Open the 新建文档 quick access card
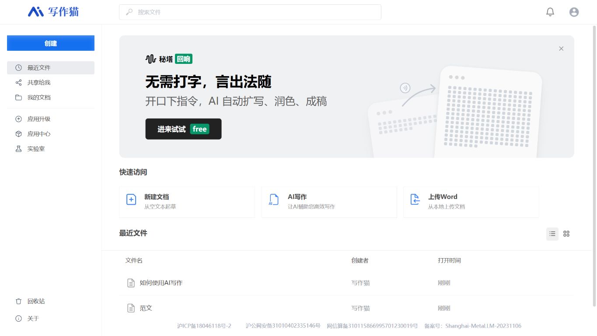 click(x=187, y=202)
